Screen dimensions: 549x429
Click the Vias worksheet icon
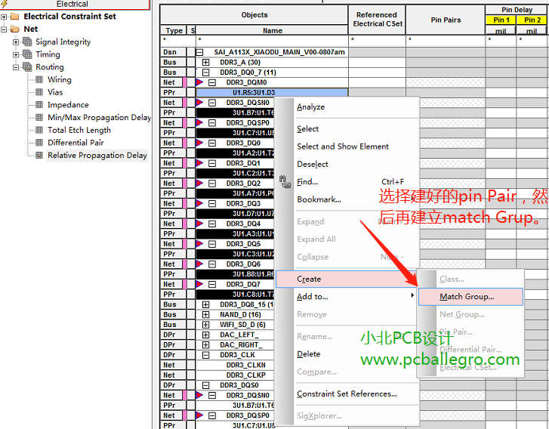[x=40, y=92]
